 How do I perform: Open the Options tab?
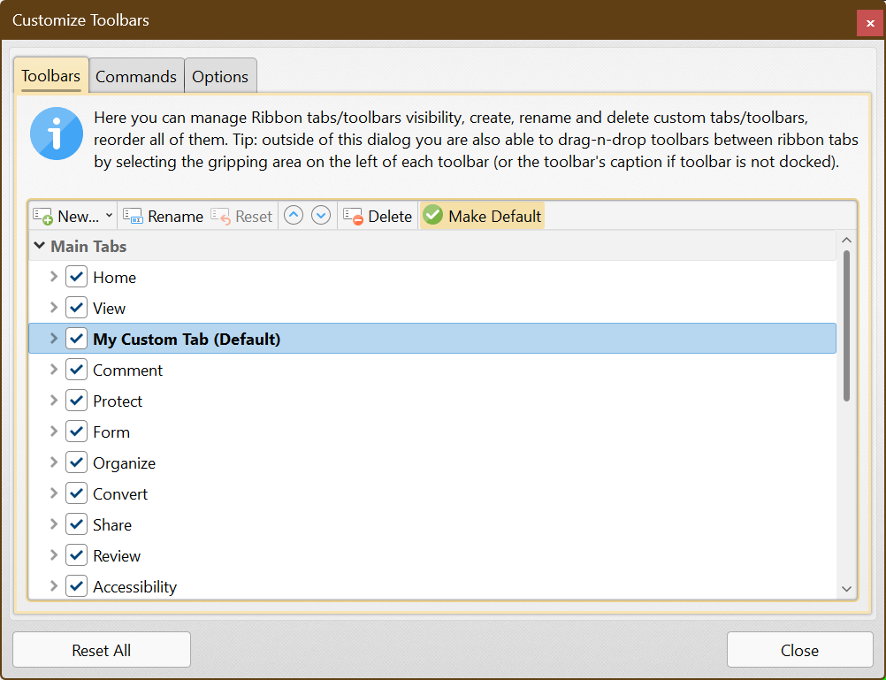click(x=220, y=77)
